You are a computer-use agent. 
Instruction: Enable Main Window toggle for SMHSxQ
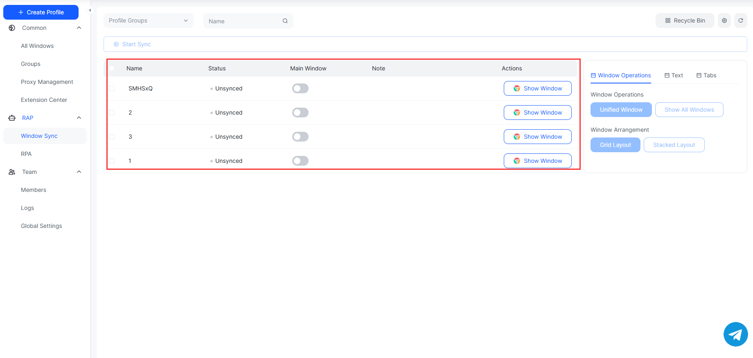[300, 88]
